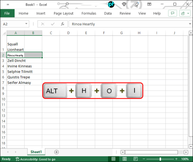Cancel the formula entry X icon
The width and height of the screenshot is (193, 162).
[x=43, y=24]
